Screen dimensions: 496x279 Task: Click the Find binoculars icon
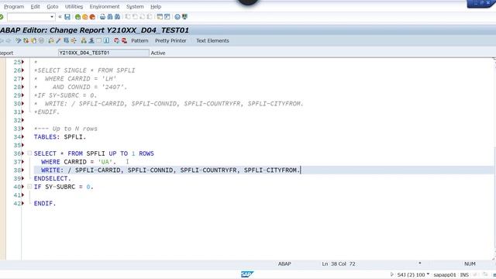click(x=110, y=17)
